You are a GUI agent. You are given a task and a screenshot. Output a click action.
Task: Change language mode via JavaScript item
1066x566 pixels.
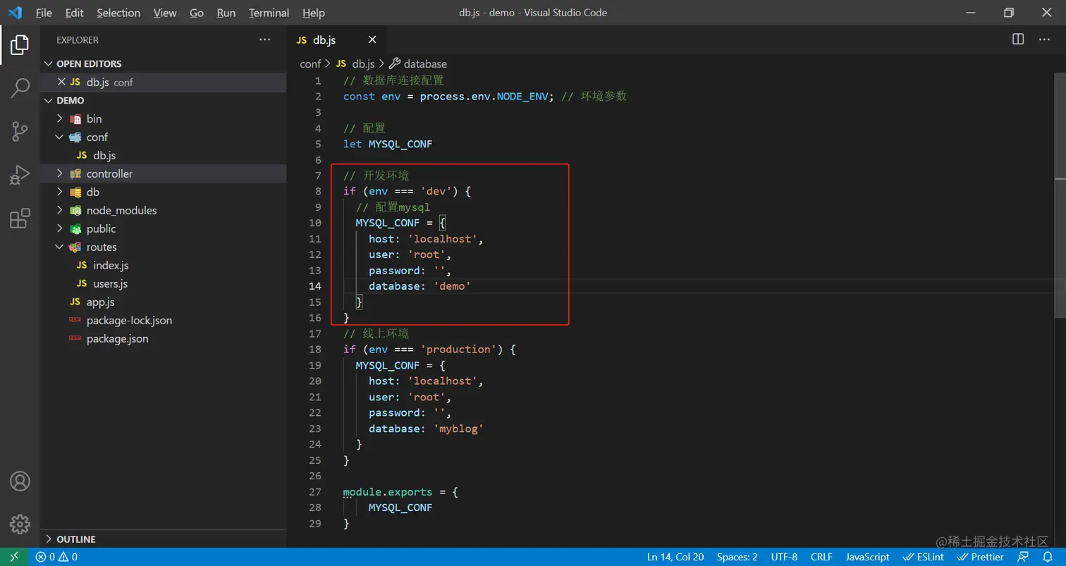(867, 557)
